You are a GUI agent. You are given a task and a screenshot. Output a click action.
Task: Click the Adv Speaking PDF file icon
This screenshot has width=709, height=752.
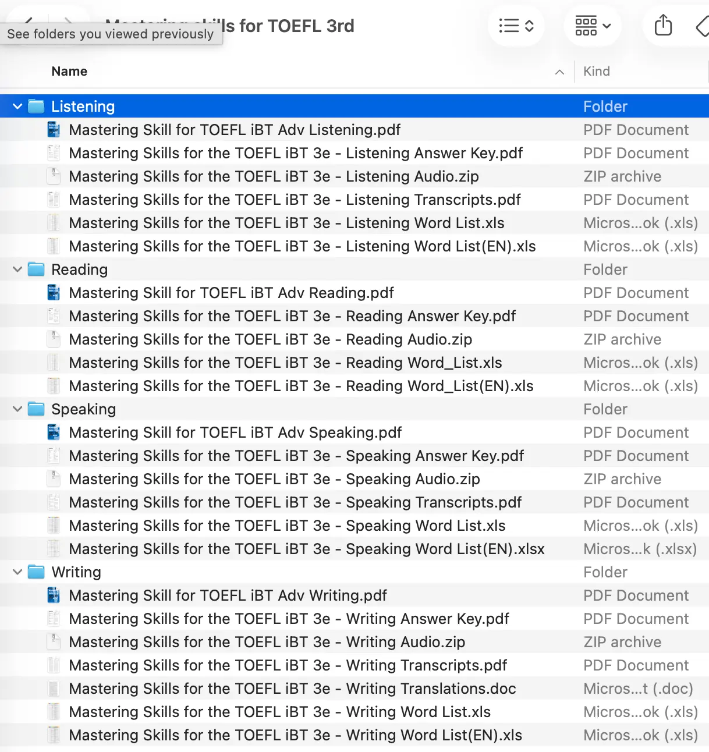coord(54,432)
